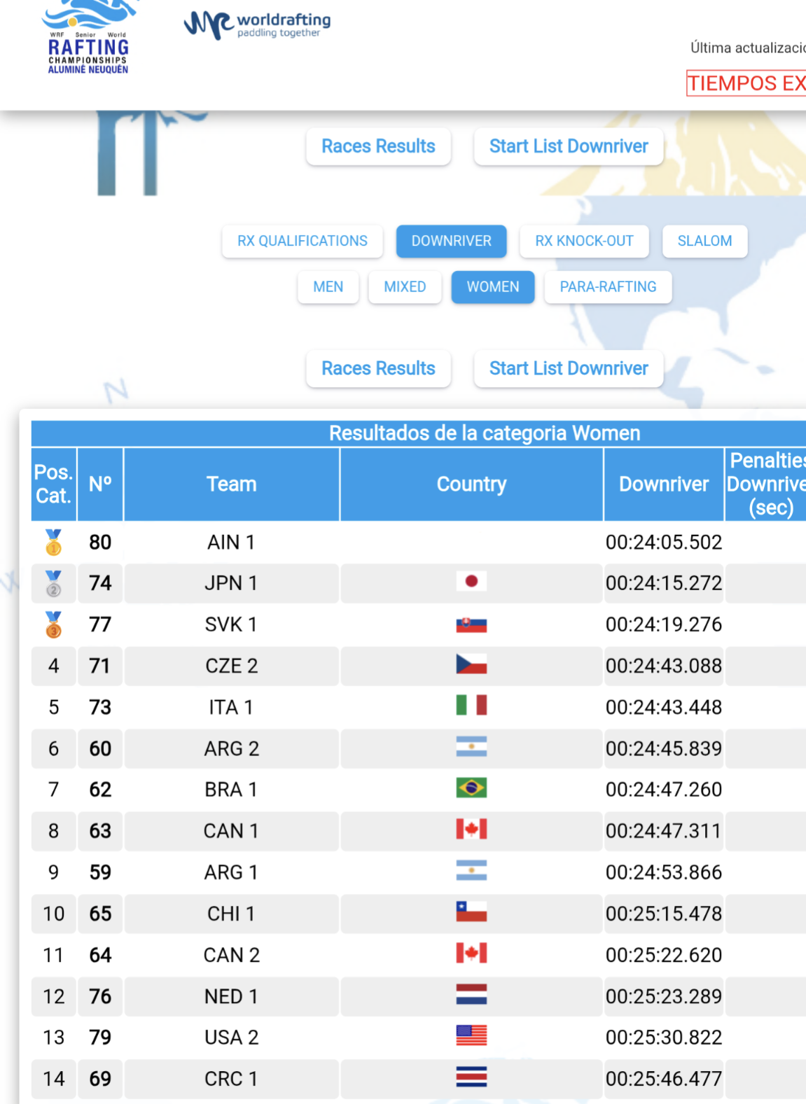Click the Brazil flag in BRA 1 row
This screenshot has width=806, height=1104.
pyautogui.click(x=471, y=788)
